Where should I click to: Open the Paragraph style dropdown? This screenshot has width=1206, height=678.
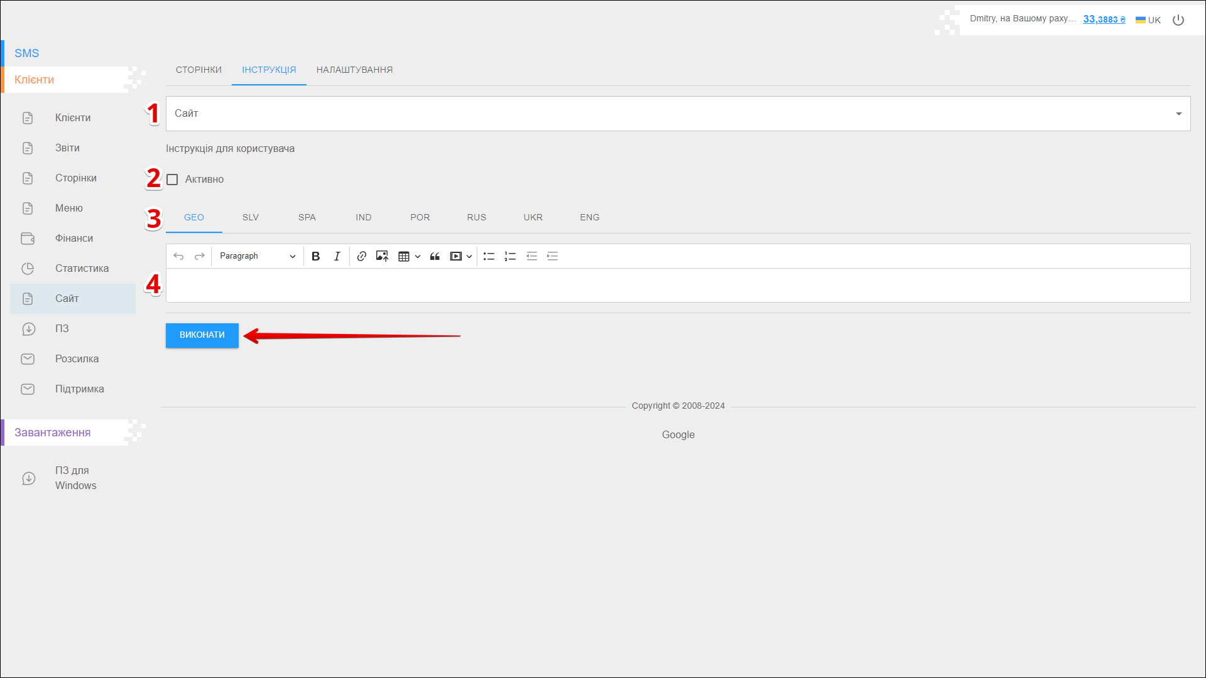(x=257, y=256)
